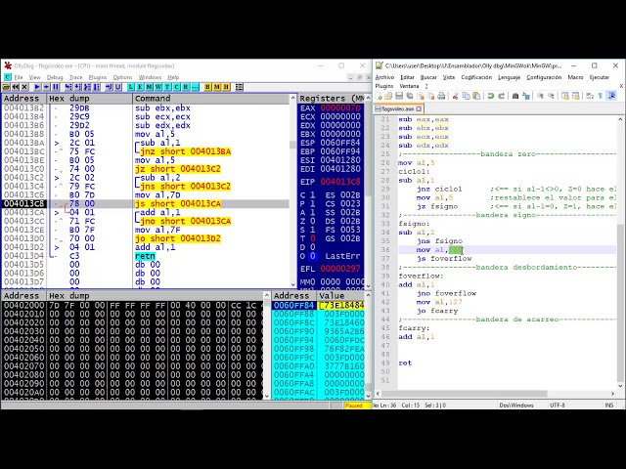Restart the debugged program with rewind icon

(x=16, y=87)
